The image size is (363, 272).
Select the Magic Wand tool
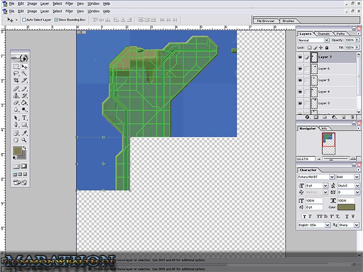24,73
